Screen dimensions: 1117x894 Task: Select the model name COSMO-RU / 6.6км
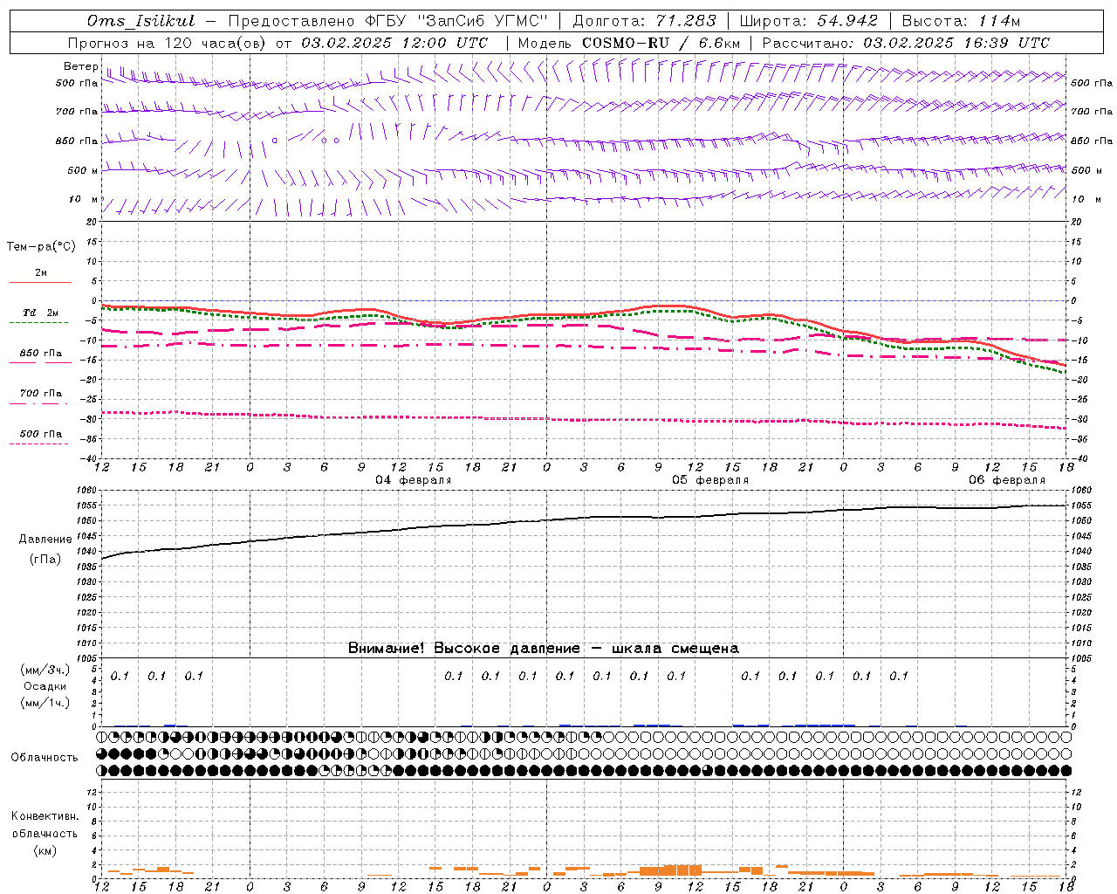(x=661, y=43)
